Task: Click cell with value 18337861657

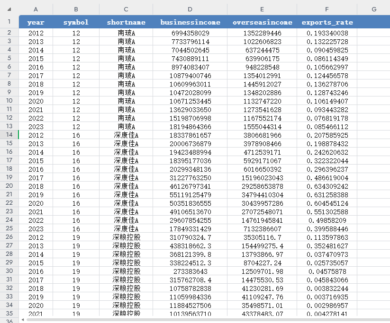Action: 190,135
